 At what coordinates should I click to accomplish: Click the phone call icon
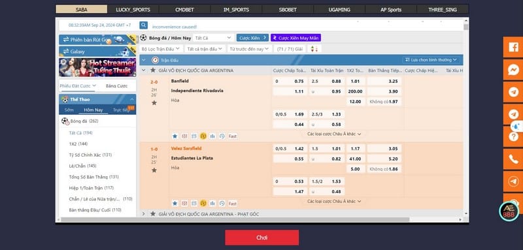pyautogui.click(x=513, y=159)
